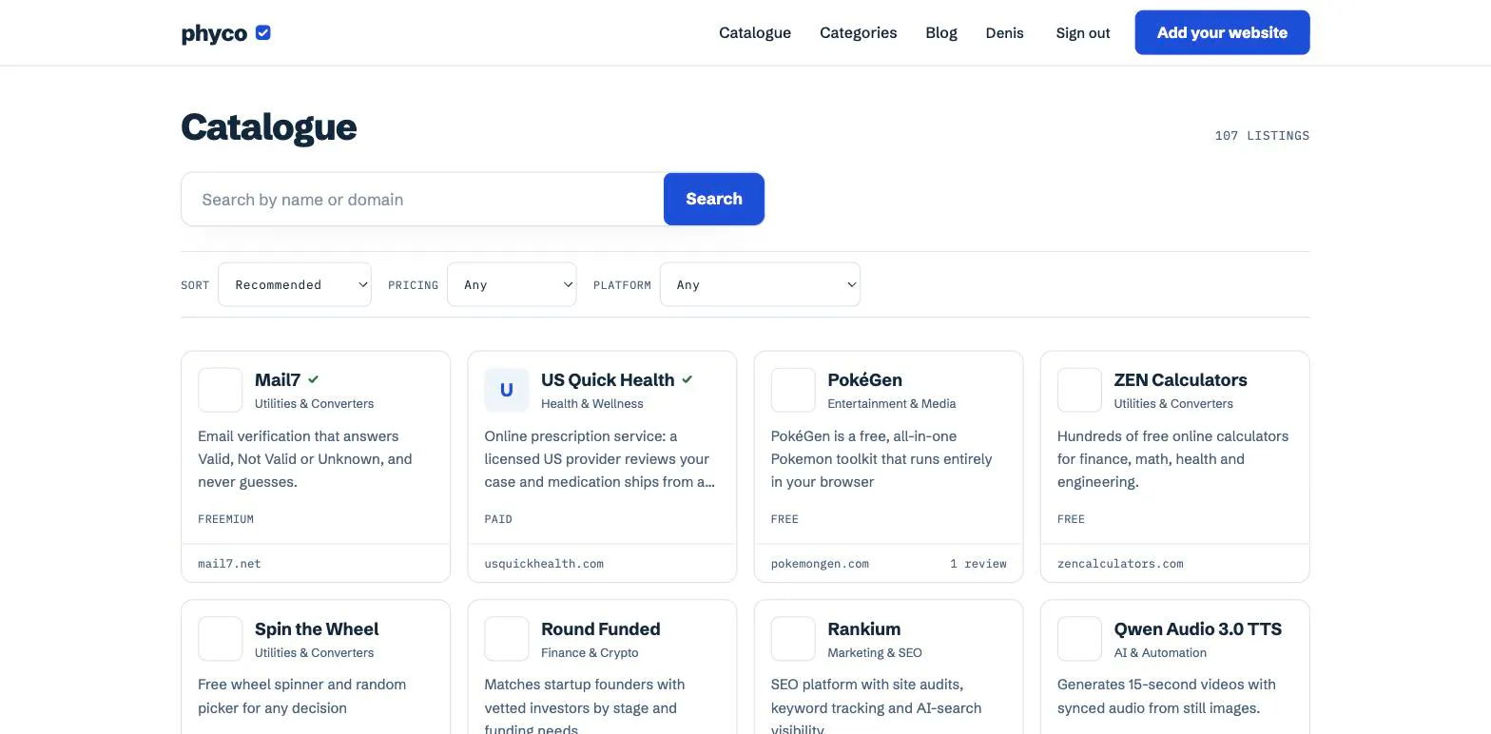This screenshot has height=734, width=1491.
Task: Click the Rankium logo placeholder
Action: 793,639
